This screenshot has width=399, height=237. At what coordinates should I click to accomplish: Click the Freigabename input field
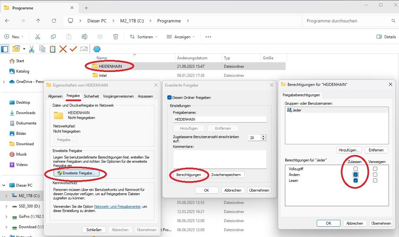tap(220, 119)
